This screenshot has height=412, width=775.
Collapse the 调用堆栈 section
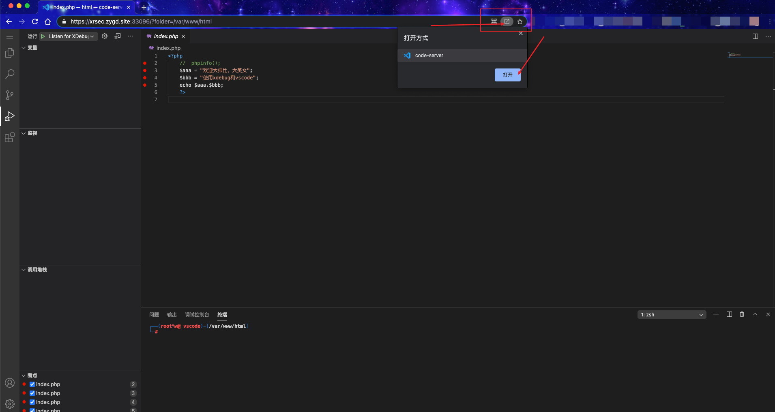[81, 270]
